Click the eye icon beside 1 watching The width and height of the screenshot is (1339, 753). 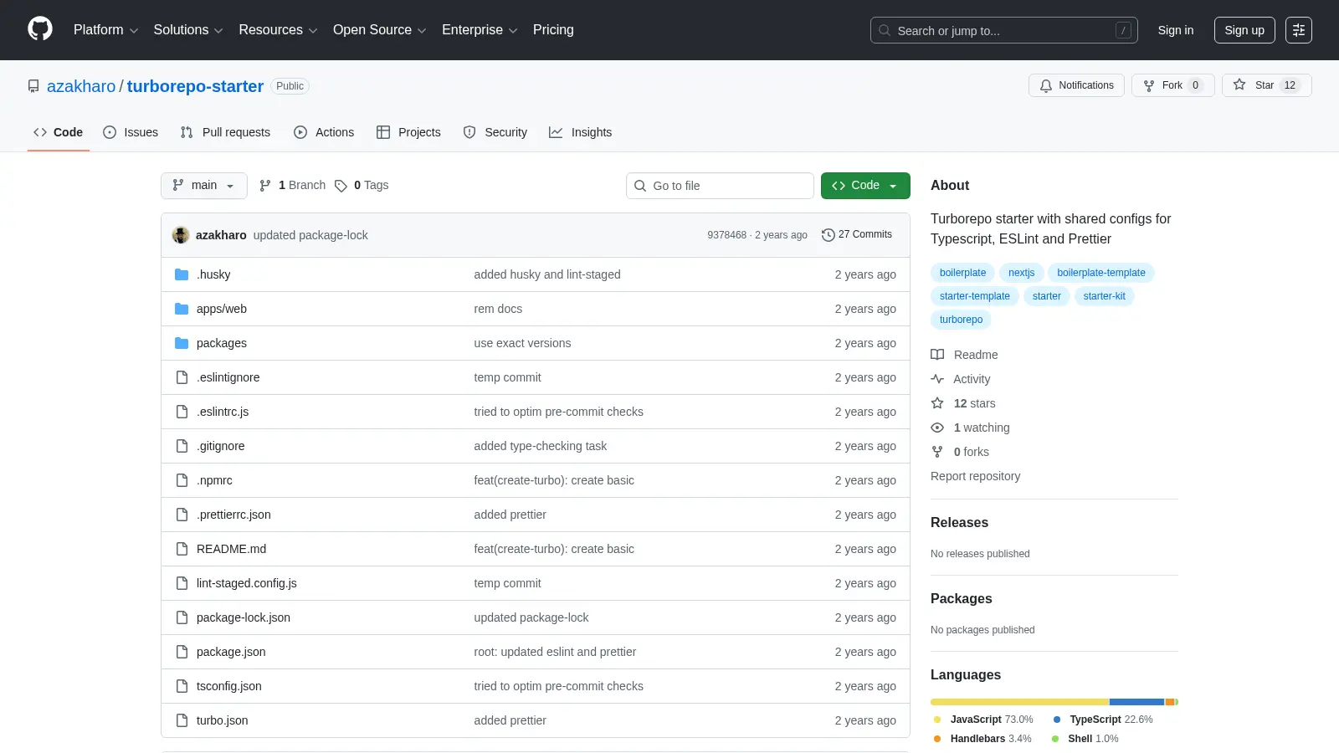pyautogui.click(x=937, y=428)
